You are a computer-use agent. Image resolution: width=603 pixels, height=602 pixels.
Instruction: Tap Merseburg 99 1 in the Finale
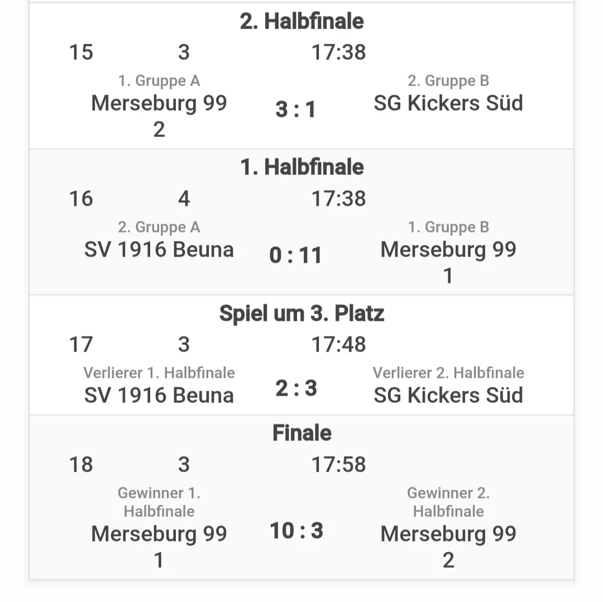click(159, 547)
